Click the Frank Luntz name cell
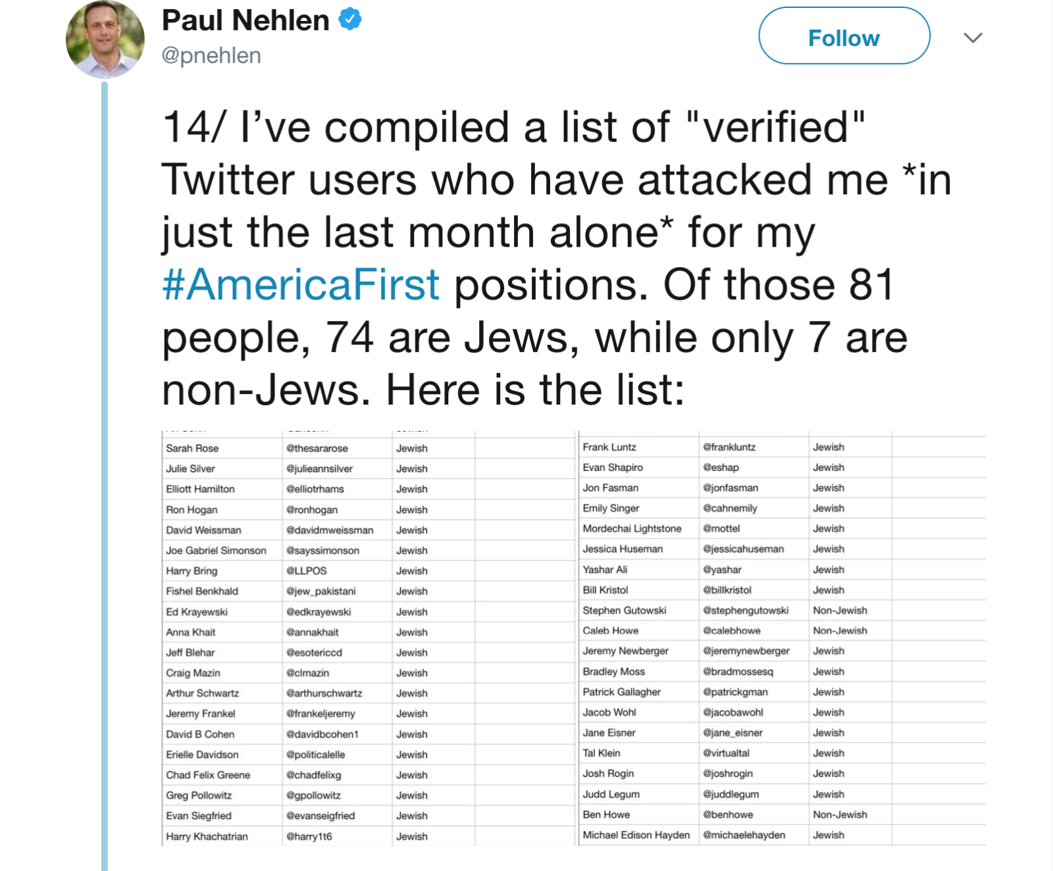Image resolution: width=1053 pixels, height=871 pixels. click(x=609, y=447)
